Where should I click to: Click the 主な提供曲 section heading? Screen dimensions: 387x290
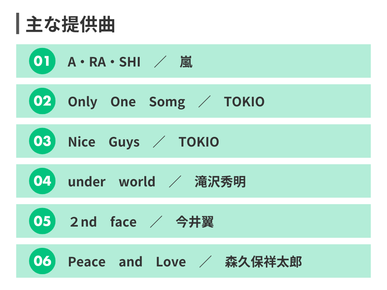pyautogui.click(x=70, y=24)
